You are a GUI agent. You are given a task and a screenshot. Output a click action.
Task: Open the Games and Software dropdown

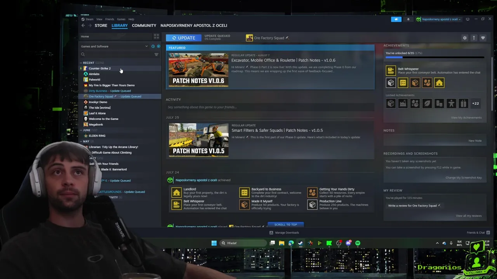[114, 46]
